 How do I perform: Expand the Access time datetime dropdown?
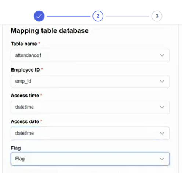[90, 107]
